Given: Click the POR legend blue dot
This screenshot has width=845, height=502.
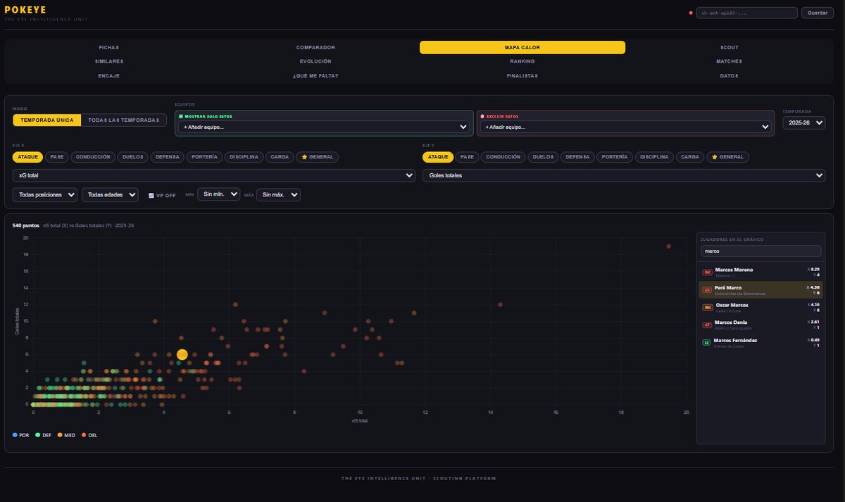Looking at the screenshot, I should tap(15, 435).
